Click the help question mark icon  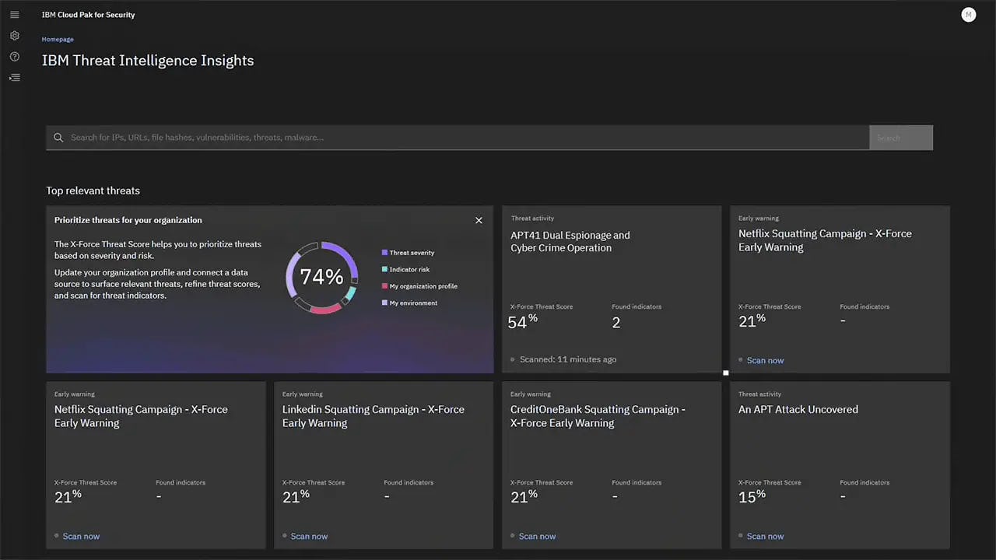15,57
